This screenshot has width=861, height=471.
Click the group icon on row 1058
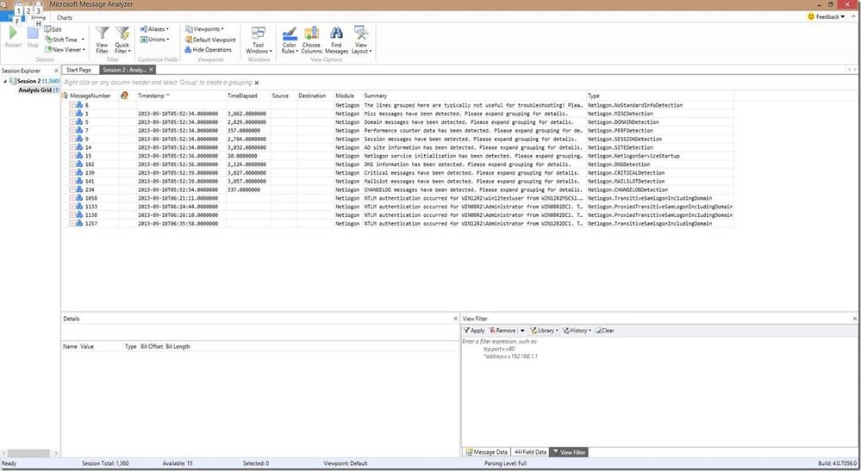click(79, 198)
